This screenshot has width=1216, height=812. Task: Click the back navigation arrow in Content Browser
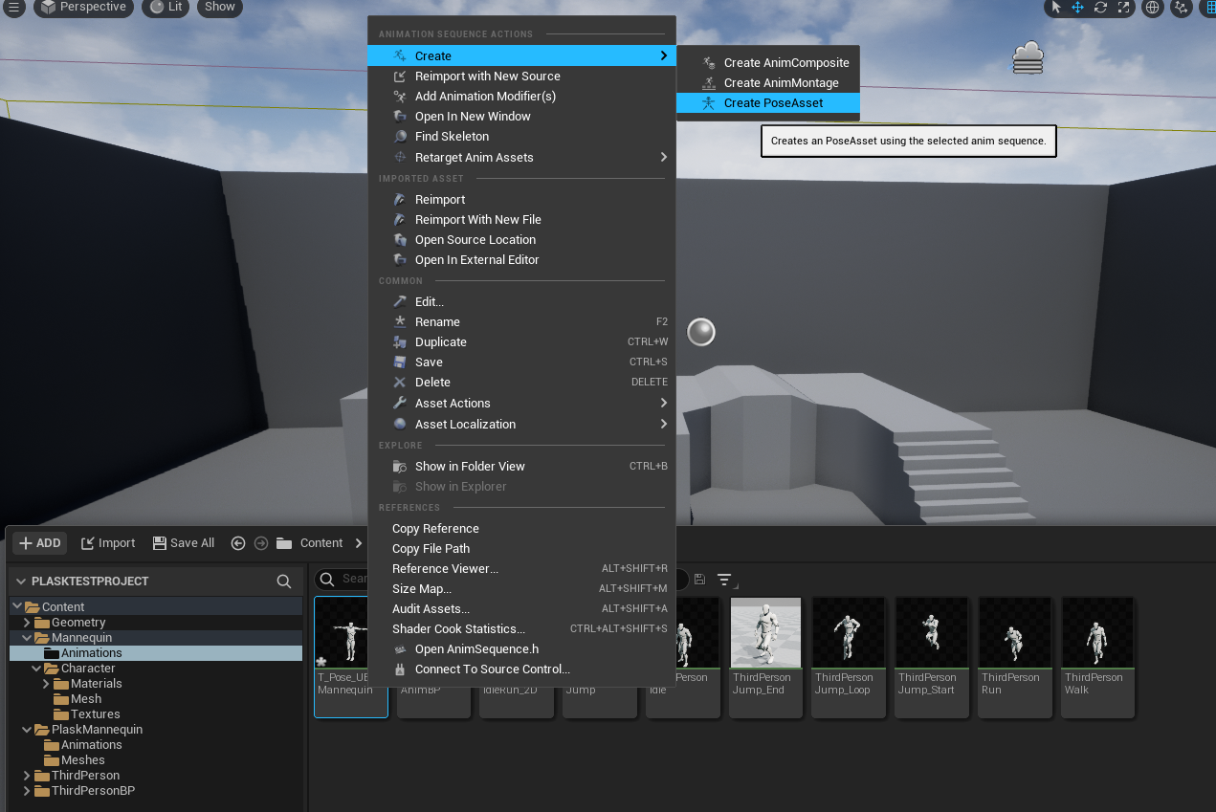pyautogui.click(x=238, y=543)
